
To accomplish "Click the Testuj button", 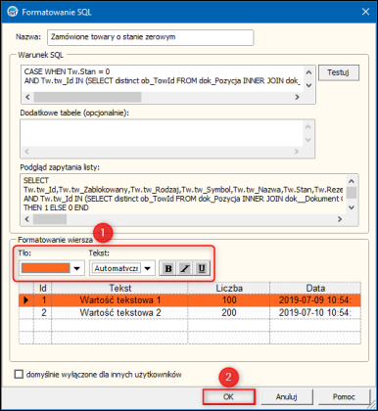I will [339, 72].
